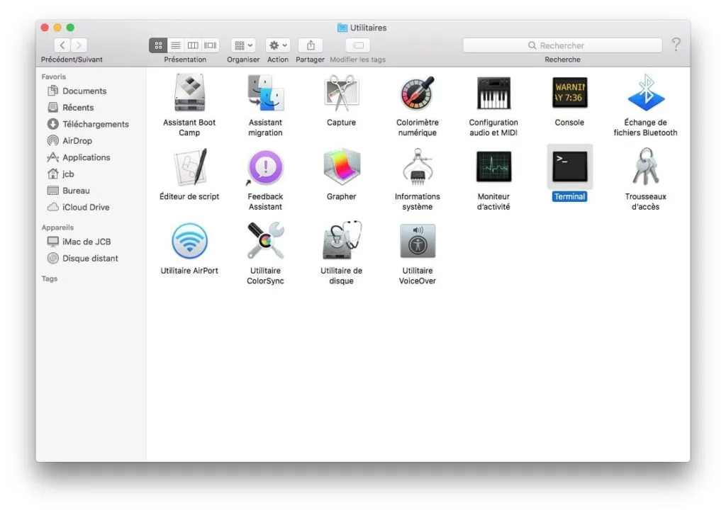Open AirDrop in the sidebar
726x513 pixels.
[69, 141]
